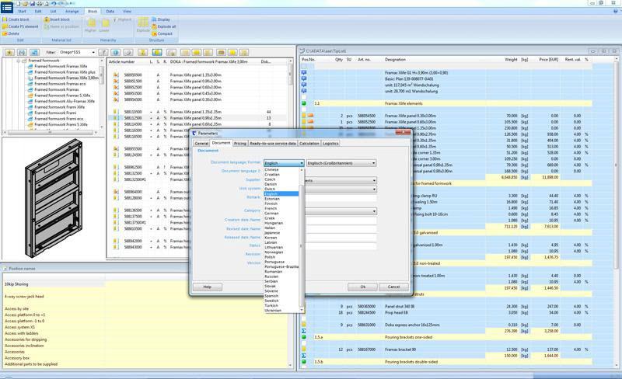Viewport: 622px width, 379px height.
Task: Click the large Explode ribbon icon
Action: [143, 25]
